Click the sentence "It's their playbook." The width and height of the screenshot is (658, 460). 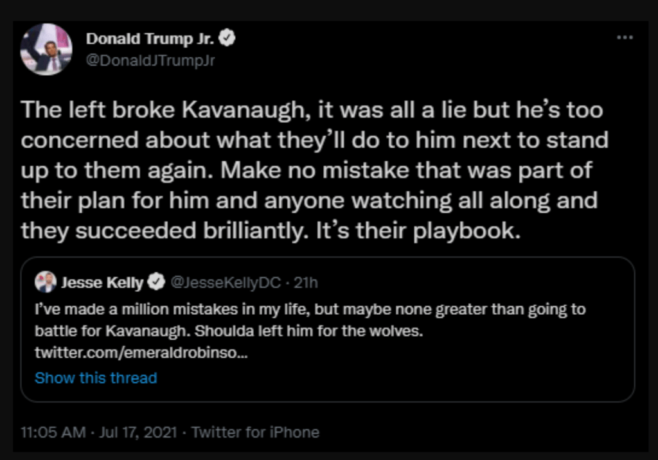click(x=416, y=231)
